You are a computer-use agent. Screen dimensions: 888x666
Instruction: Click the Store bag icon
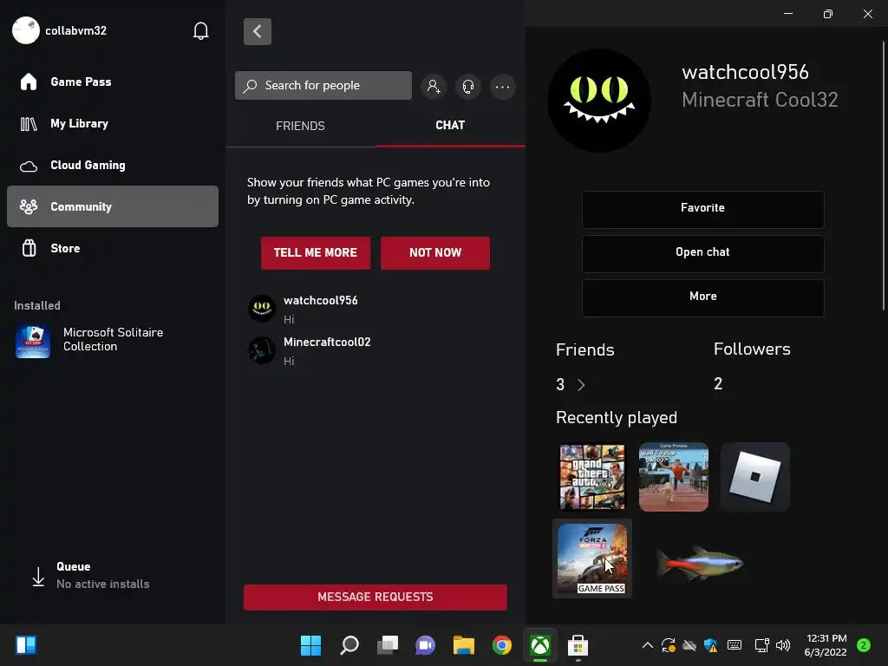[29, 248]
